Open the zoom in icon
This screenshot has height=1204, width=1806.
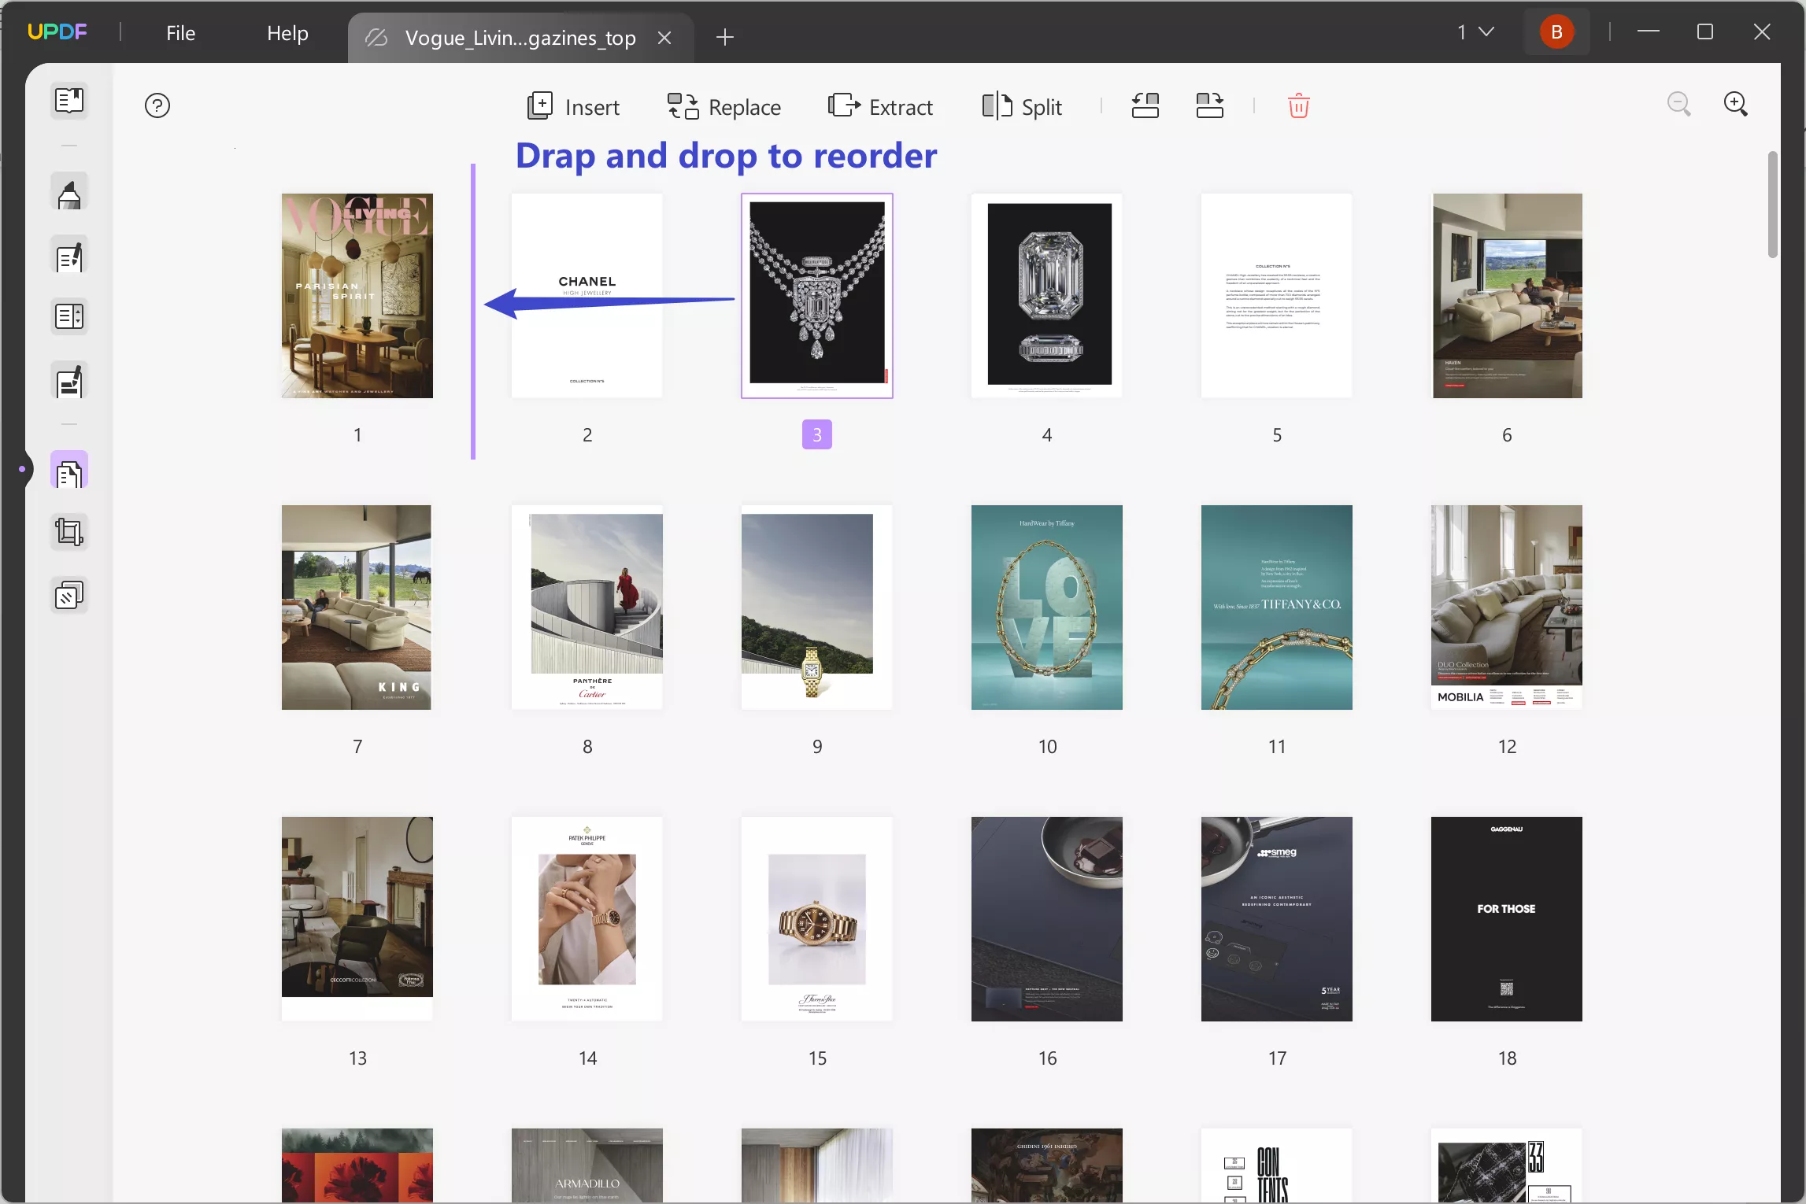click(x=1738, y=105)
